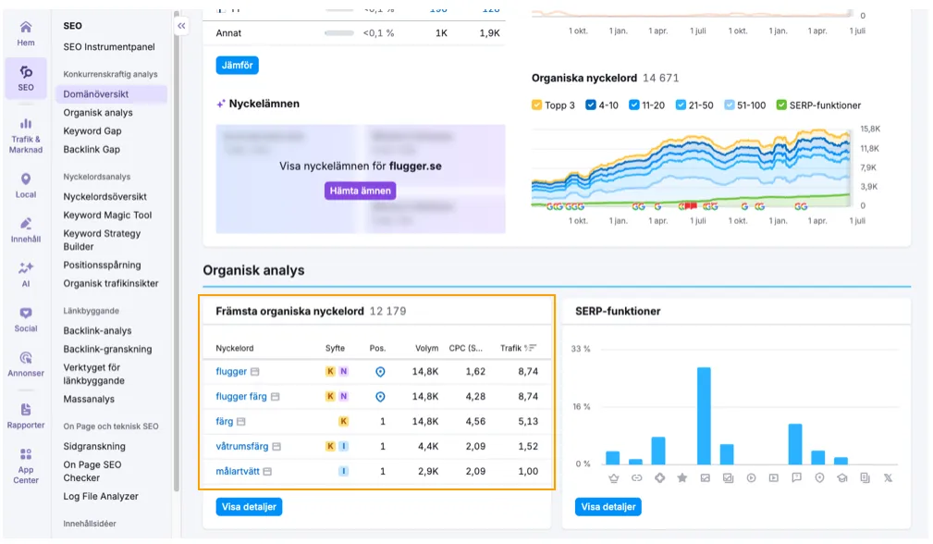
Task: Open the målartvätt keyword link
Action: pos(238,472)
